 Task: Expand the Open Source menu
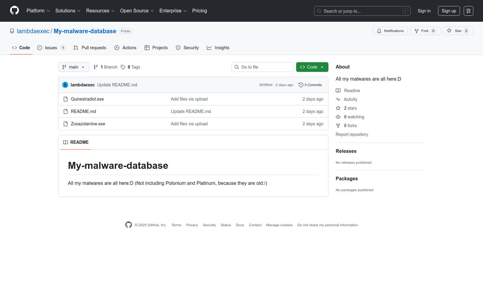click(x=137, y=11)
